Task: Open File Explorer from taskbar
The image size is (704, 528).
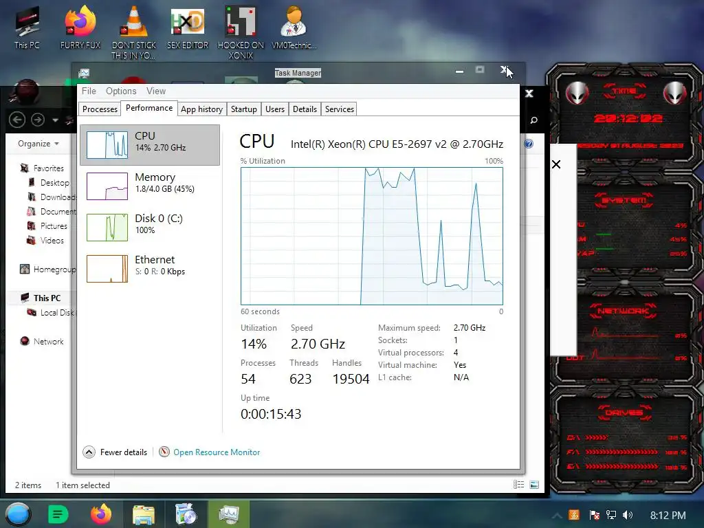Action: click(x=144, y=514)
